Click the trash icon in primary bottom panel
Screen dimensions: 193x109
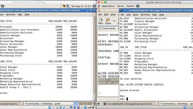tap(94, 104)
